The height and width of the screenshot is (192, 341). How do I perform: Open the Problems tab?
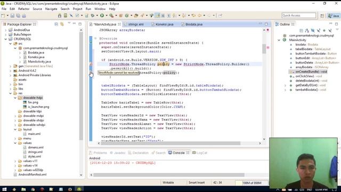98,153
